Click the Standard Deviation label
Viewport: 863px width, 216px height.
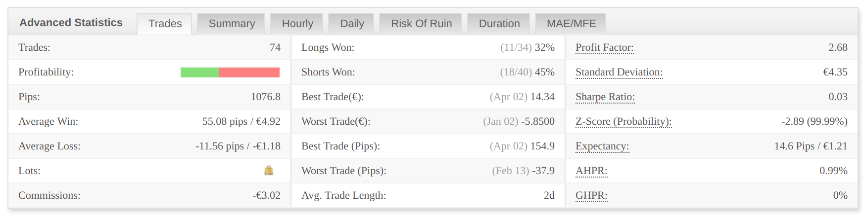[619, 72]
